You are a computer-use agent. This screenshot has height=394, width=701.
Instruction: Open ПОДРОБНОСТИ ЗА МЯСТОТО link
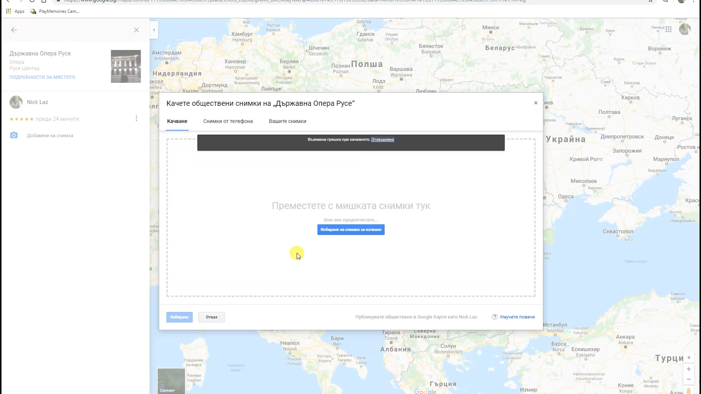42,77
